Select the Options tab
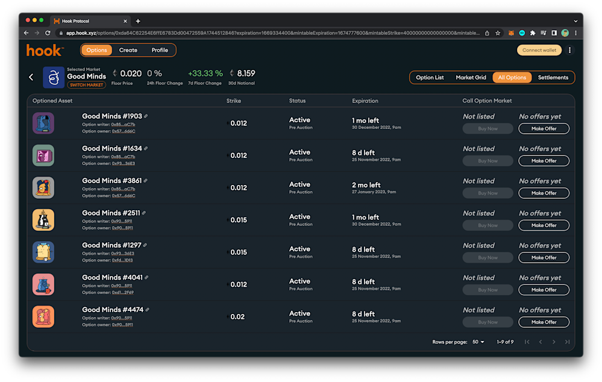This screenshot has width=602, height=382. [96, 50]
